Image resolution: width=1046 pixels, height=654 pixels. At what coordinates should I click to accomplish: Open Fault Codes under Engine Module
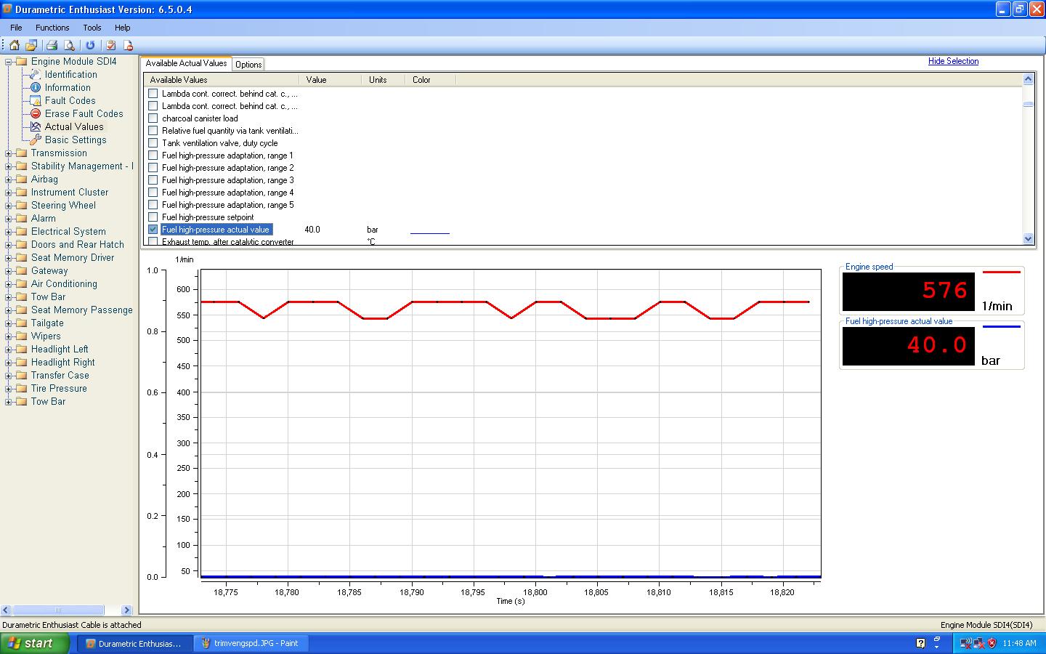tap(70, 101)
